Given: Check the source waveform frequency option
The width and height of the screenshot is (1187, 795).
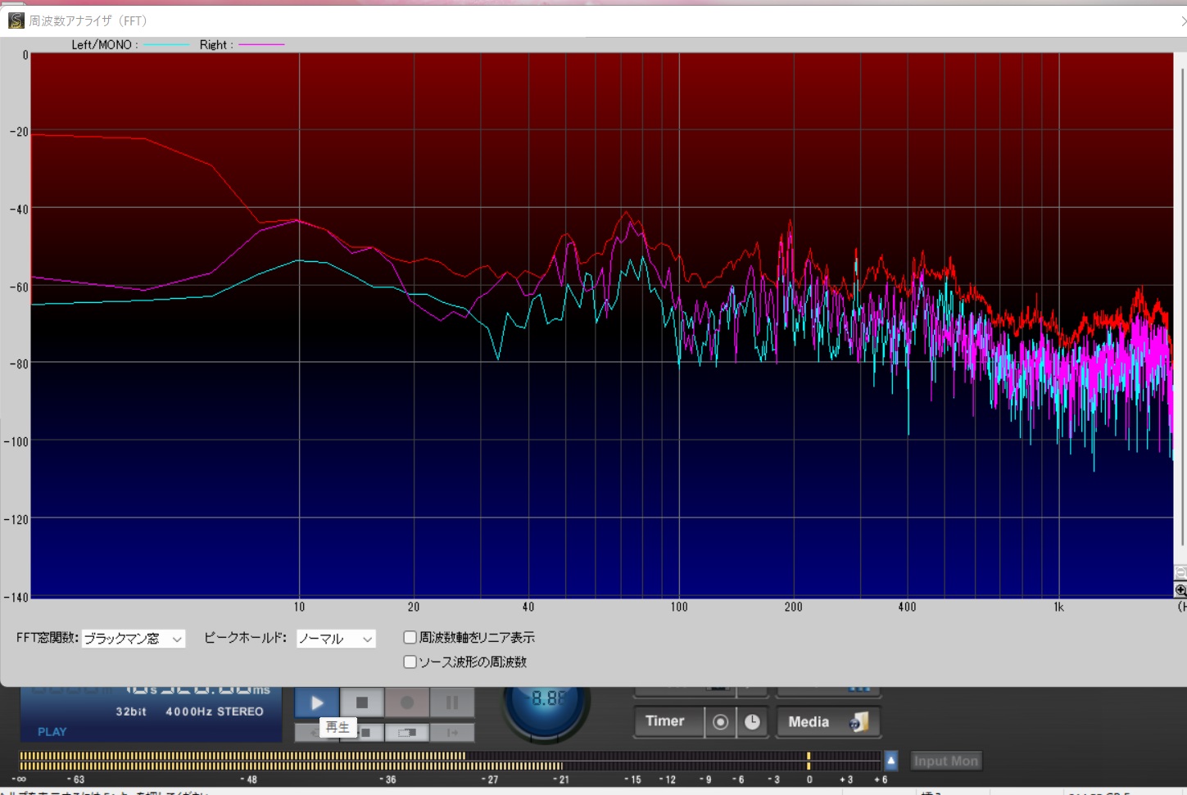Looking at the screenshot, I should [410, 662].
